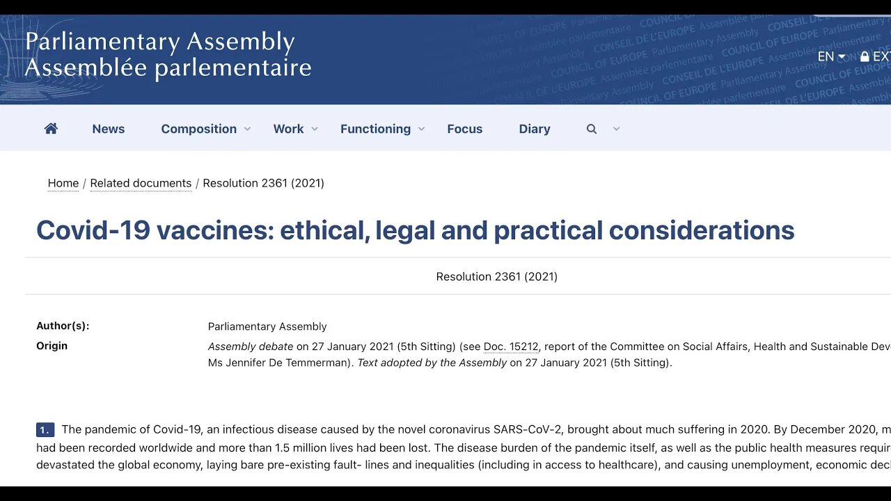The width and height of the screenshot is (891, 501).
Task: Click the Origin label
Action: coord(52,346)
